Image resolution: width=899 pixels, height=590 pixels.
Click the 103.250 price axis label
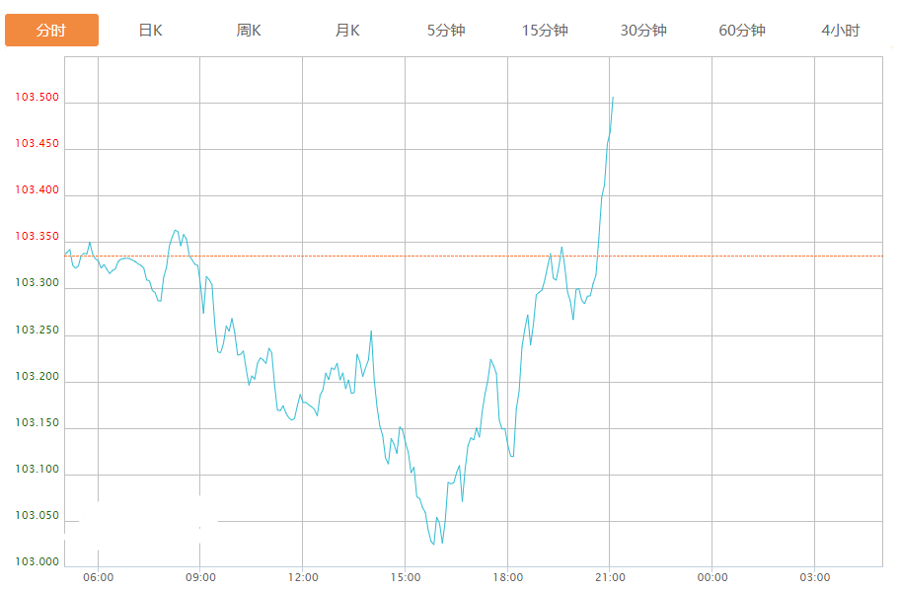pyautogui.click(x=37, y=330)
